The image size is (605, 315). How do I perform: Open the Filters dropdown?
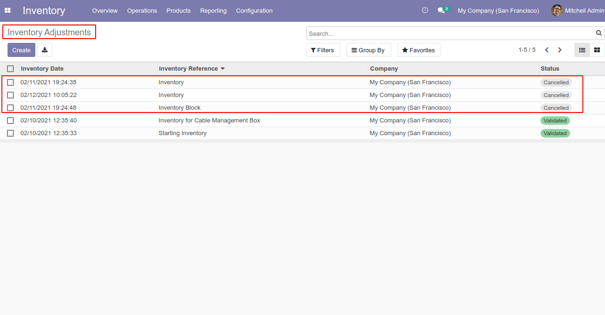[323, 50]
